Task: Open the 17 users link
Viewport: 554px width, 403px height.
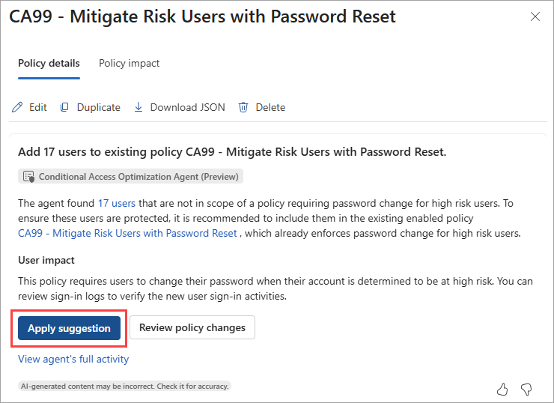Action: click(117, 203)
